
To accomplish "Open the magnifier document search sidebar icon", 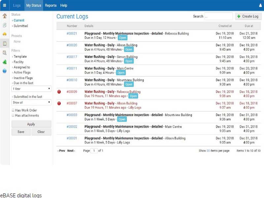I will pos(5,53).
